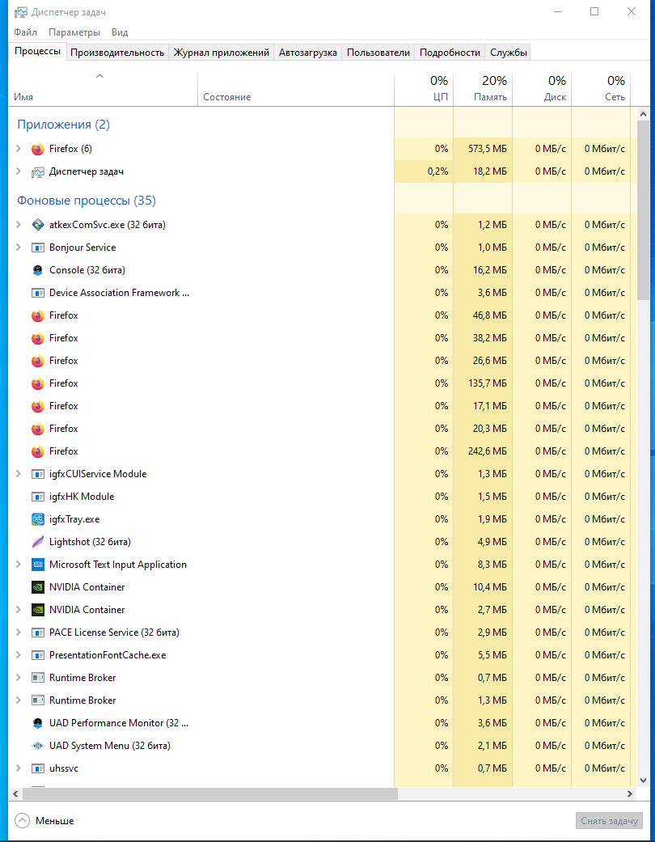Viewport: 655px width, 842px height.
Task: Click the vertical scrollbar up arrow
Action: [643, 114]
